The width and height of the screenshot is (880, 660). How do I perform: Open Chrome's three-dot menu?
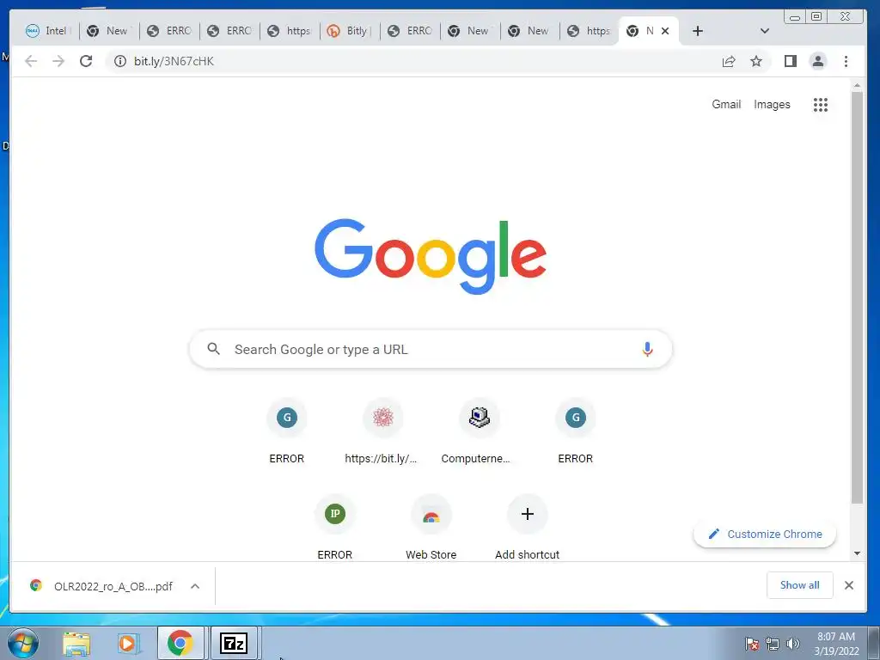point(846,61)
